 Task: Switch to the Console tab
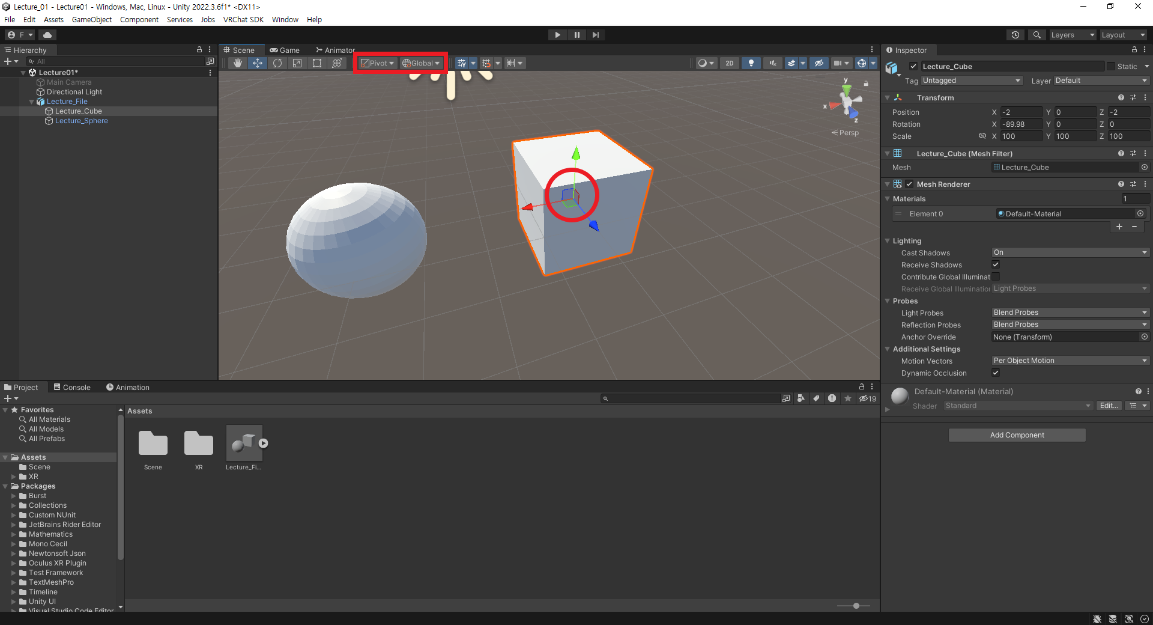72,387
